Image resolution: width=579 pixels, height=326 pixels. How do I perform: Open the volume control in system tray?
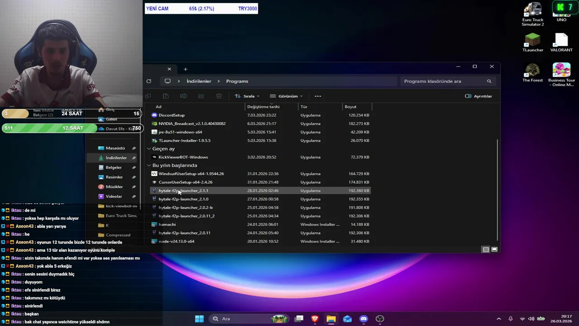point(531,319)
